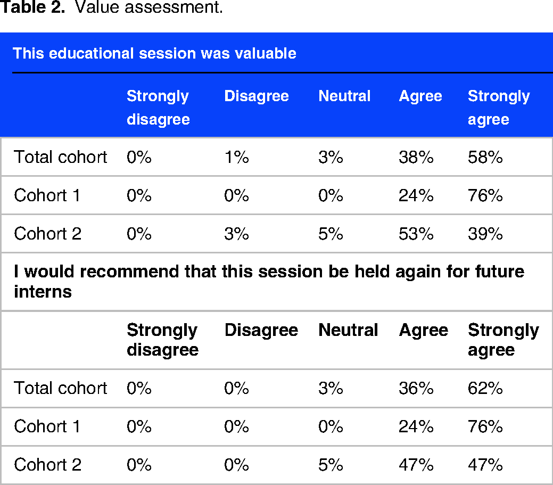Click the 47% Strongly agree cell

tap(485, 465)
